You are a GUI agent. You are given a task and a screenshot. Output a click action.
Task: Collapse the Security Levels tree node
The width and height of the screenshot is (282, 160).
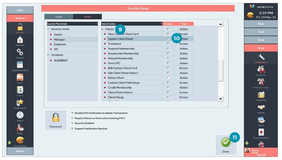pos(48,29)
